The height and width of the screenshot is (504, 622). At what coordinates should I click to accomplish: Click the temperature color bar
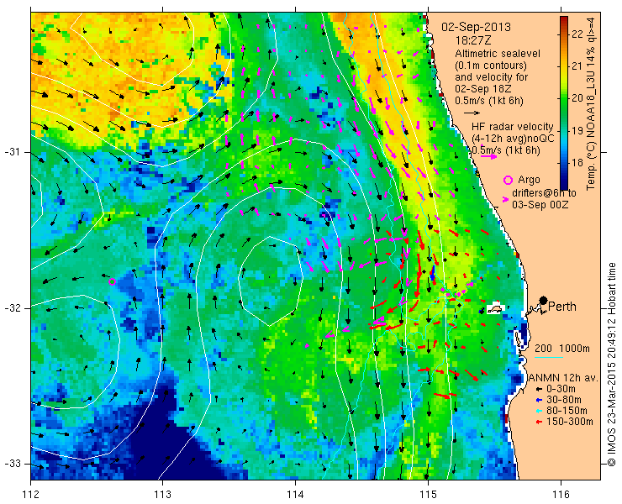point(564,103)
